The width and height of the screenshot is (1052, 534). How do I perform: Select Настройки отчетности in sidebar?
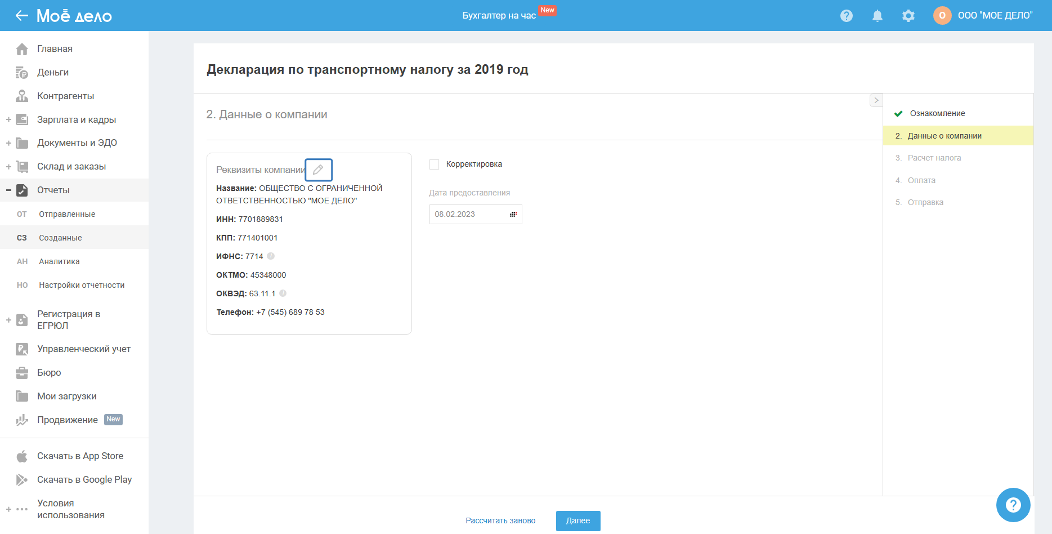click(82, 285)
